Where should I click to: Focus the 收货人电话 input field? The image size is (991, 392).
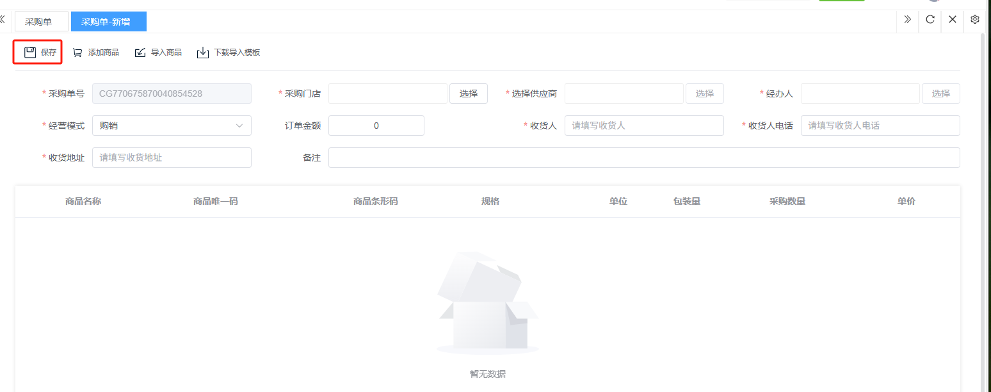(880, 126)
